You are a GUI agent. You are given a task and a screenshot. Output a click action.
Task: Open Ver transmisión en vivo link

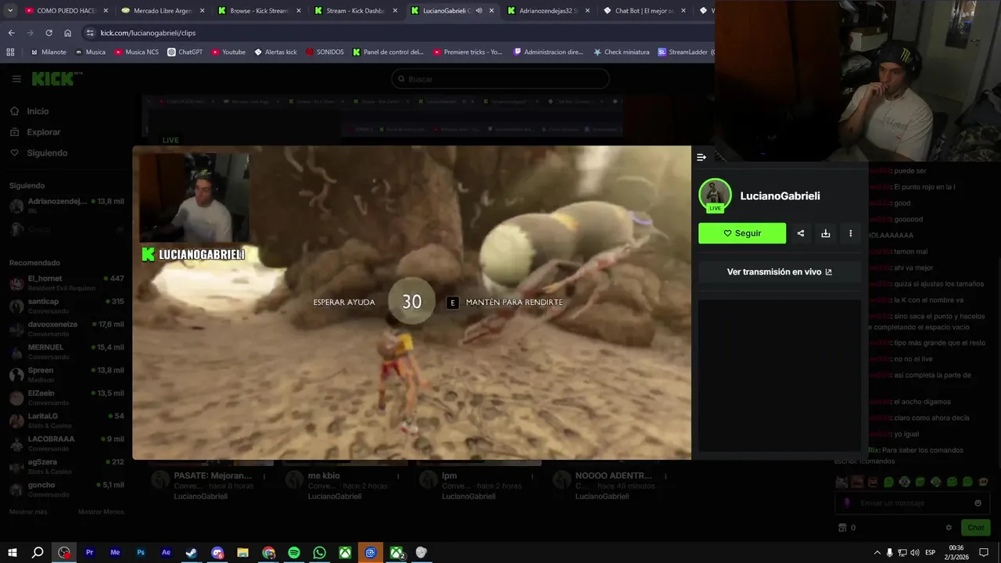(x=780, y=272)
